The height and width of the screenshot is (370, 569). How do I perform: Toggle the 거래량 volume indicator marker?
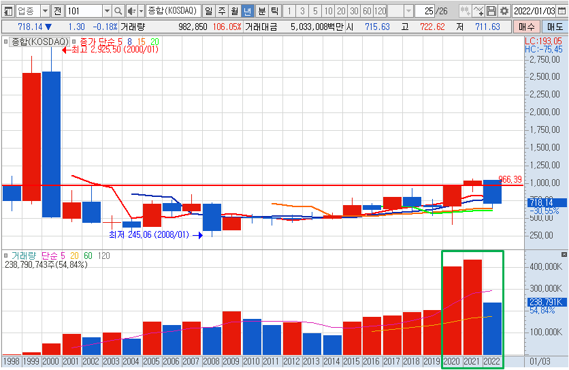tap(6, 256)
